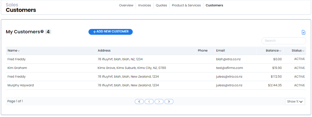Image resolution: width=312 pixels, height=117 pixels.
Task: Click into the customer Search field
Action: coord(283,41)
